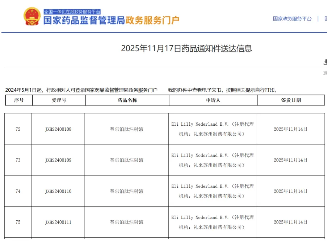The height and width of the screenshot is (242, 328).
Task: Click the national emblem logo
Action: coord(32,17)
